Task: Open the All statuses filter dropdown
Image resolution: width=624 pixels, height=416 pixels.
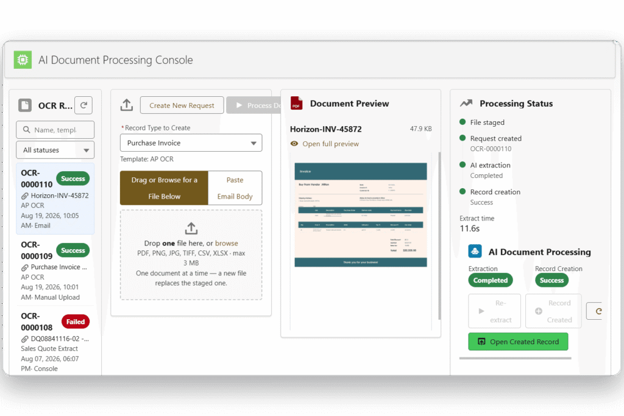Action: [55, 150]
